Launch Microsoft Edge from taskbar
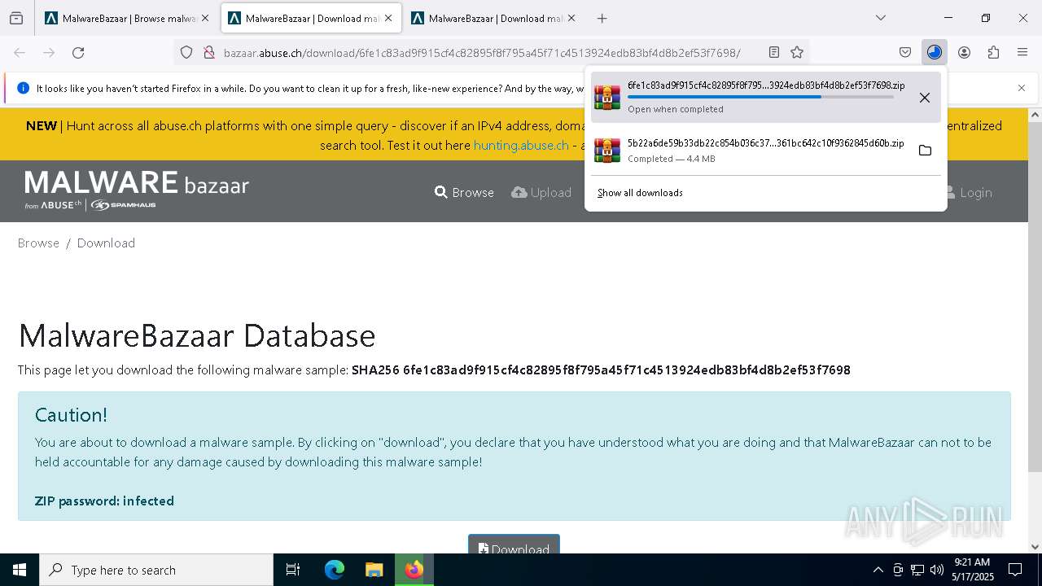This screenshot has height=586, width=1042. (x=335, y=570)
